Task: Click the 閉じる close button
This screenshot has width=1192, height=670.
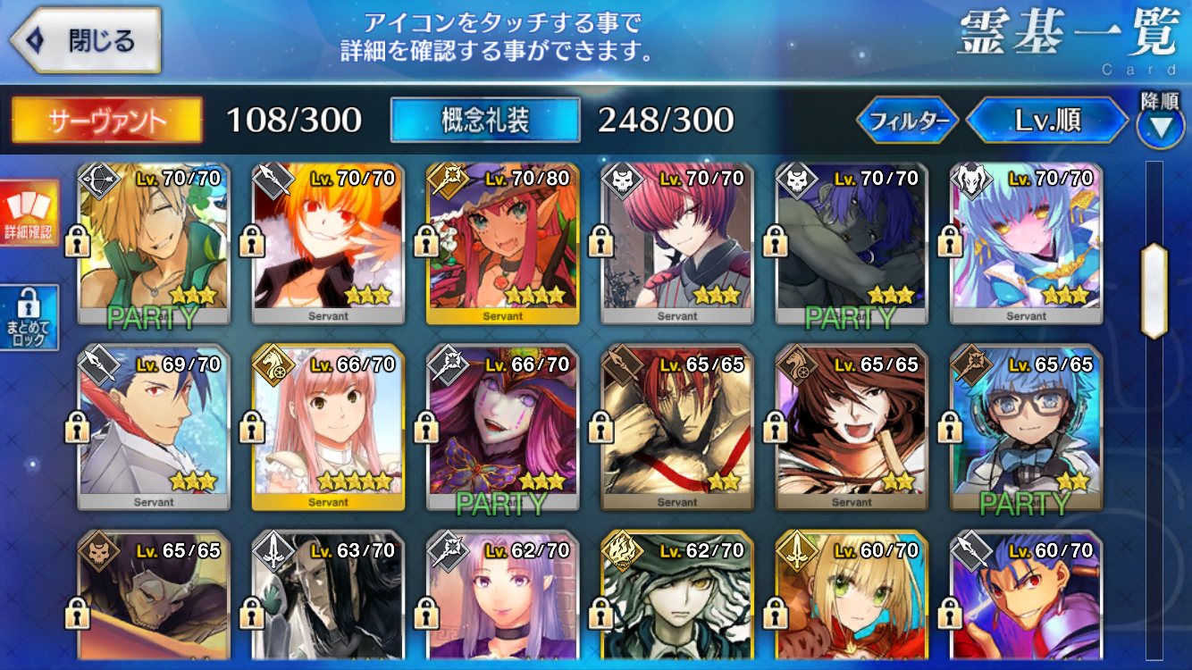Action: (86, 40)
